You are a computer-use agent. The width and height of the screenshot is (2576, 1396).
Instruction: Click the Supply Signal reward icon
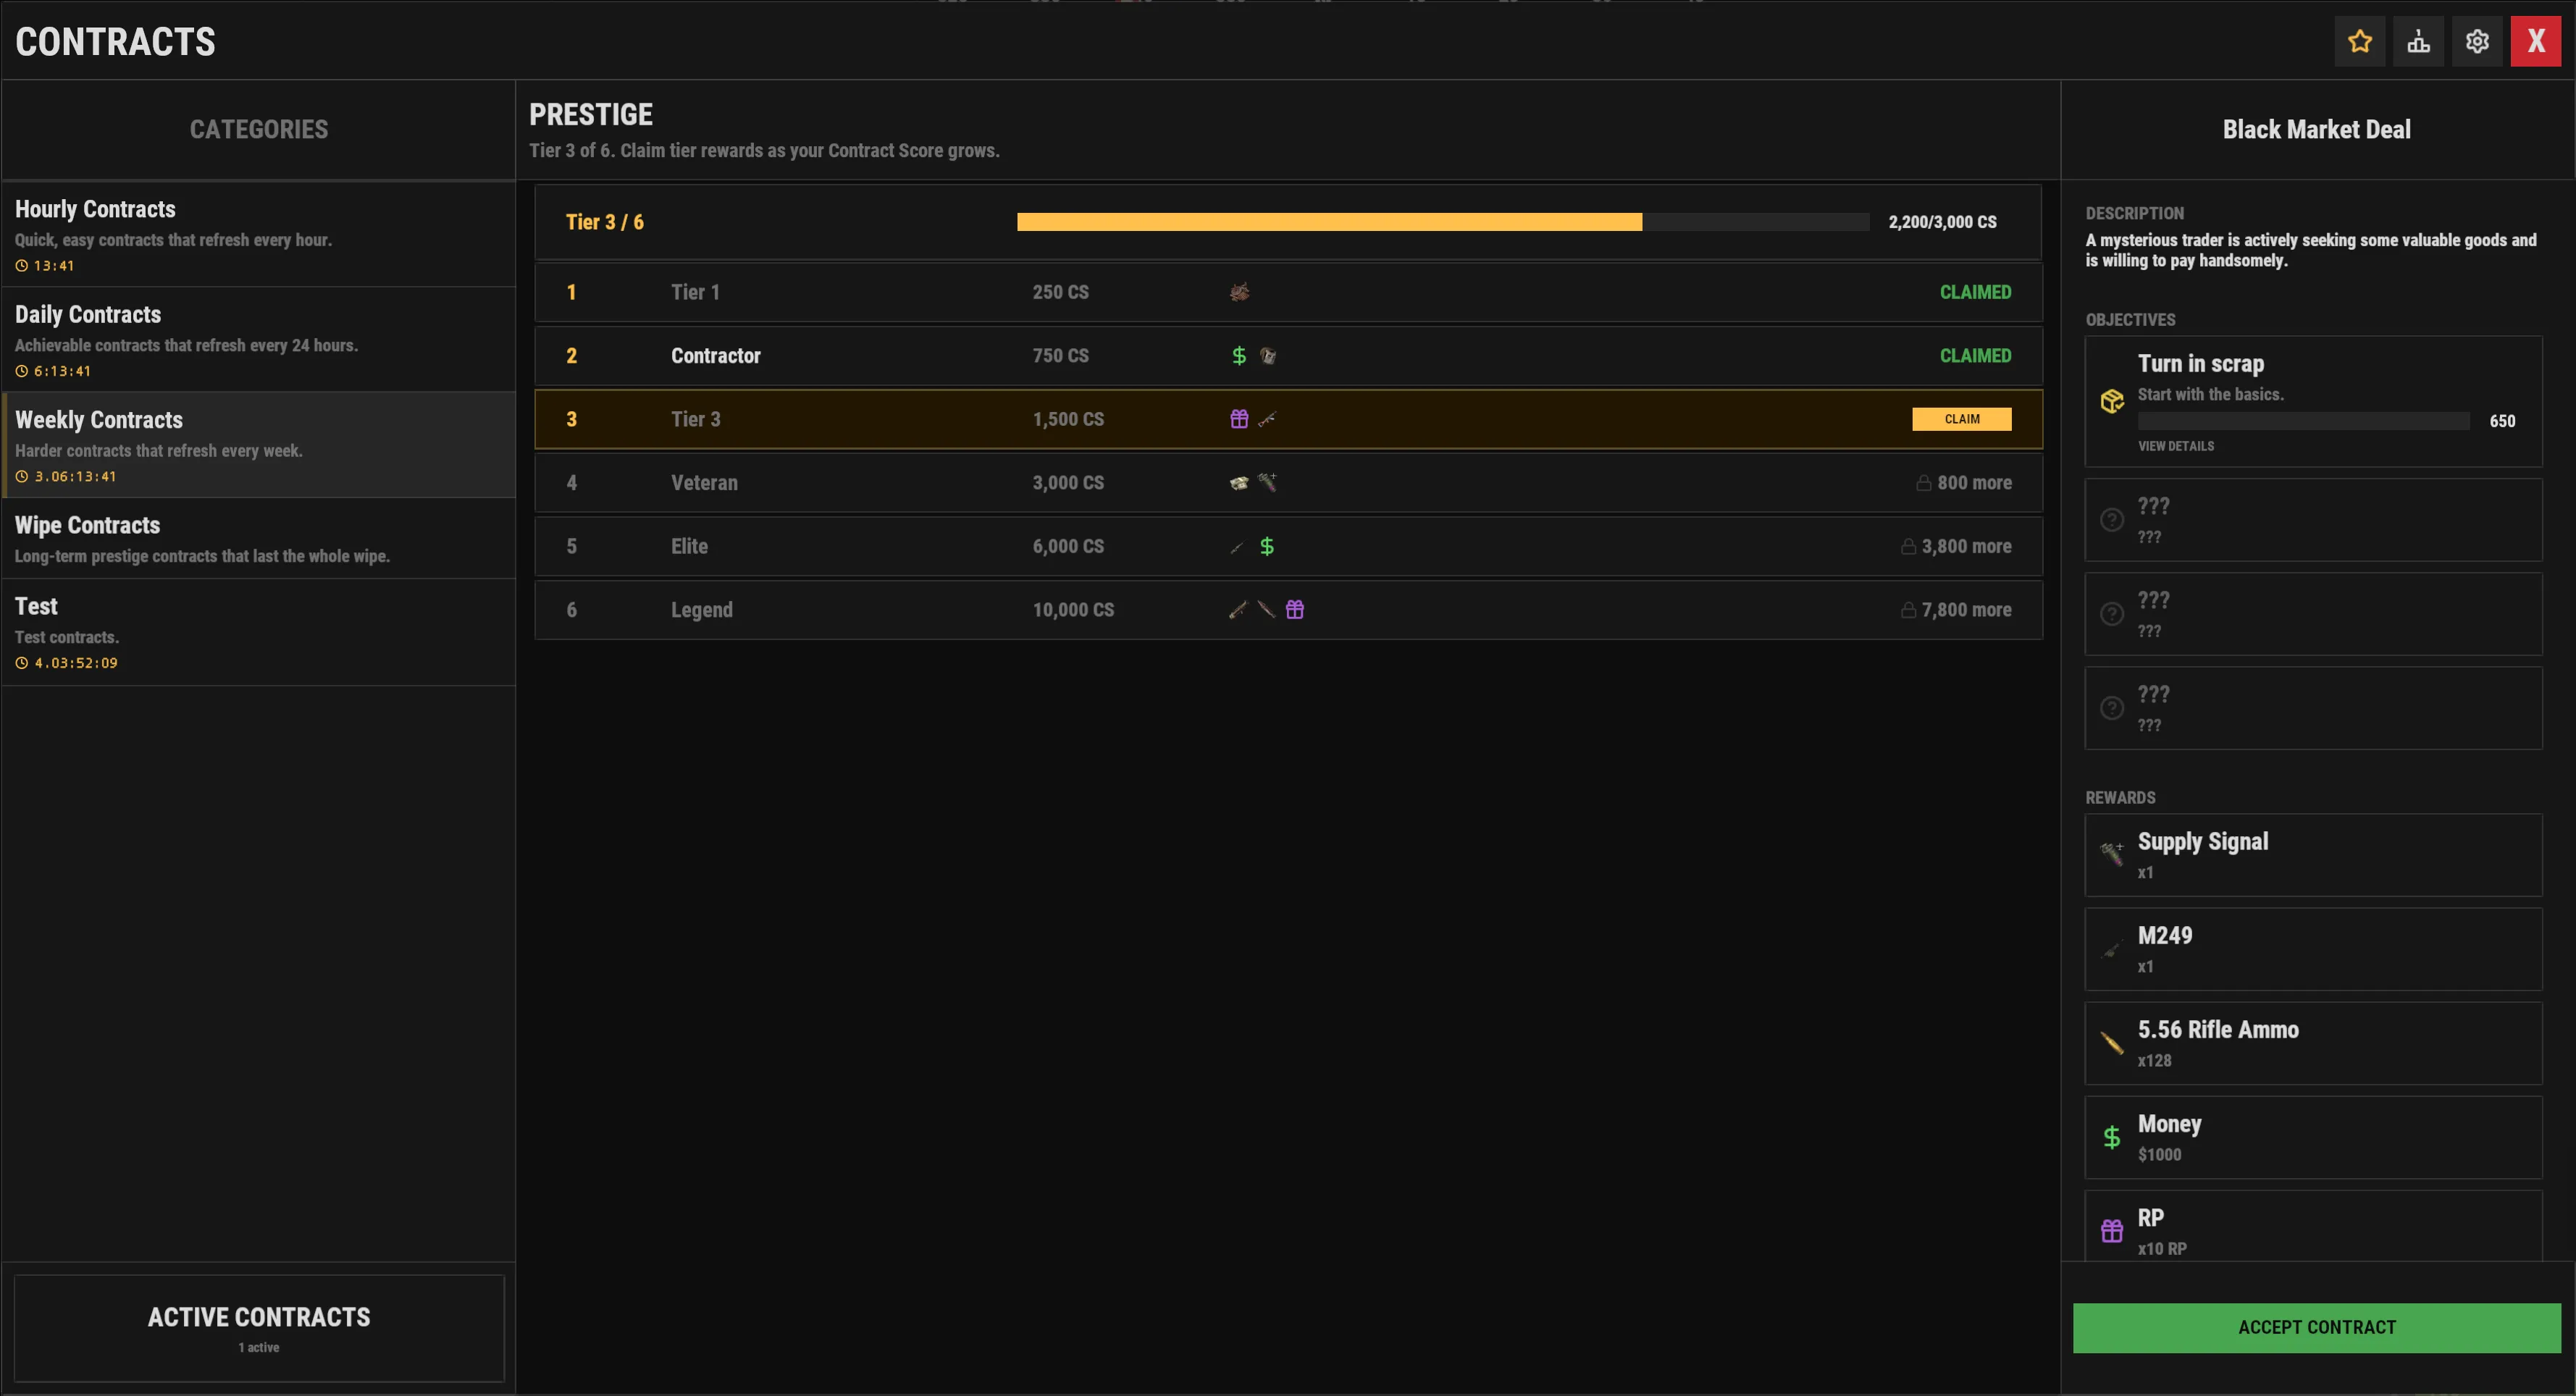click(x=2112, y=854)
